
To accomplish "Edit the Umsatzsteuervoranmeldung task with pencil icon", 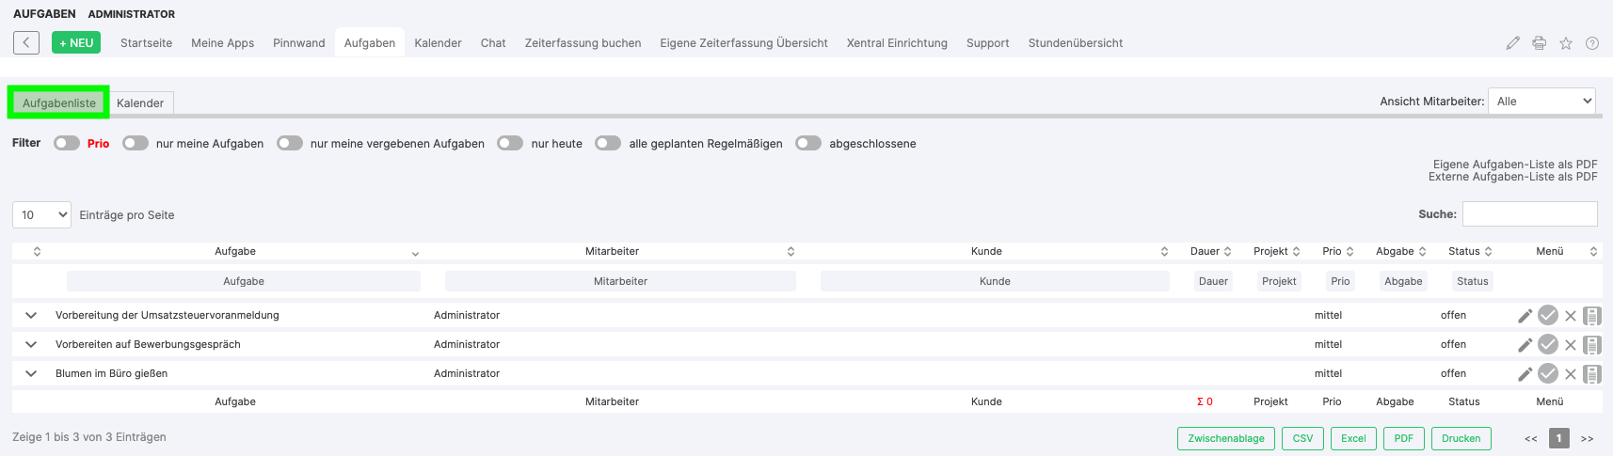I will [x=1525, y=316].
